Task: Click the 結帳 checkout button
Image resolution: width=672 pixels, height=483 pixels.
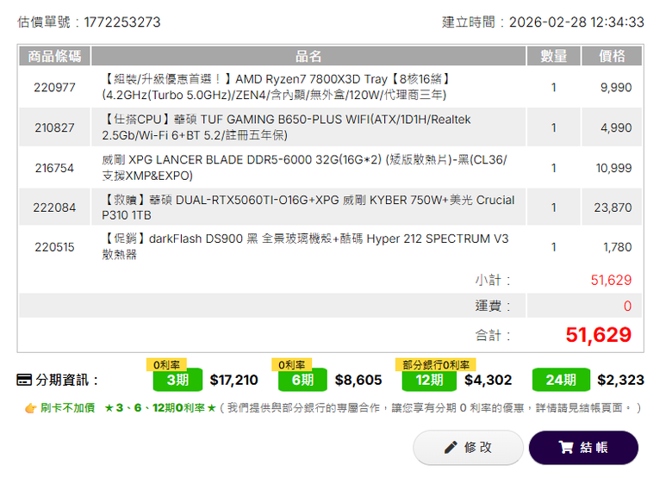Action: (x=583, y=448)
